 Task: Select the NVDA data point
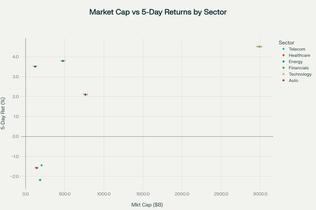coord(259,47)
